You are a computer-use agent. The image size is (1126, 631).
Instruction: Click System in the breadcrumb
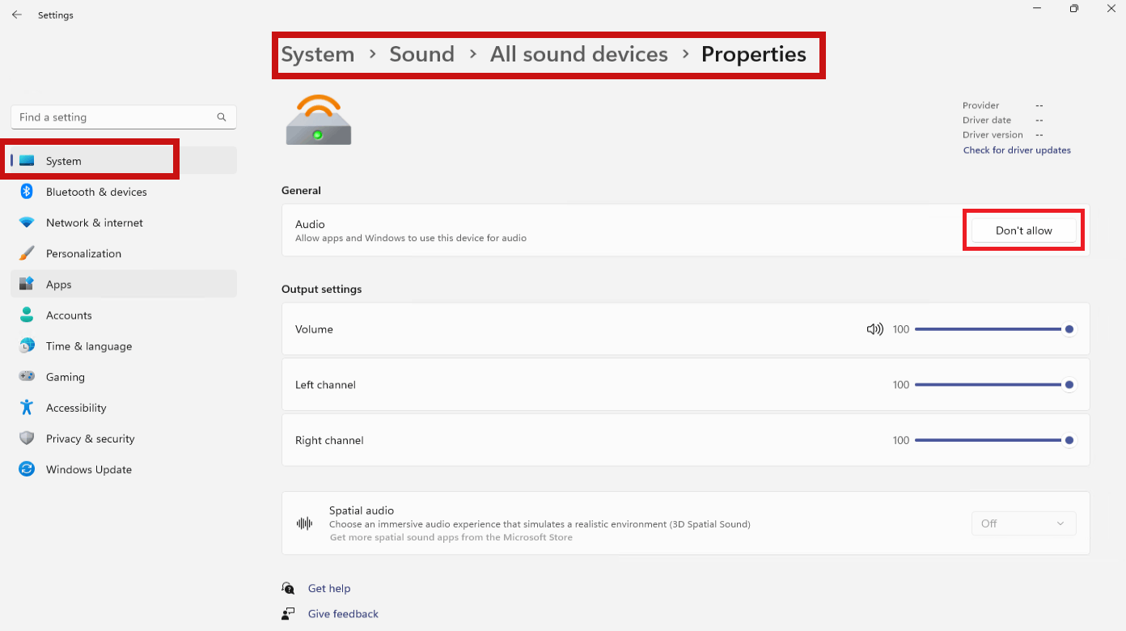coord(317,54)
